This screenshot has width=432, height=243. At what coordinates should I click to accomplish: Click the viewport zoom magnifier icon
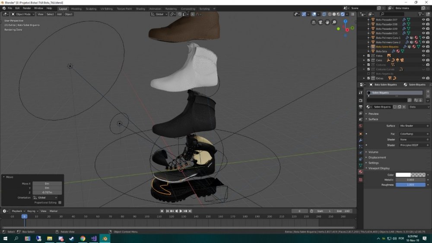[334, 22]
